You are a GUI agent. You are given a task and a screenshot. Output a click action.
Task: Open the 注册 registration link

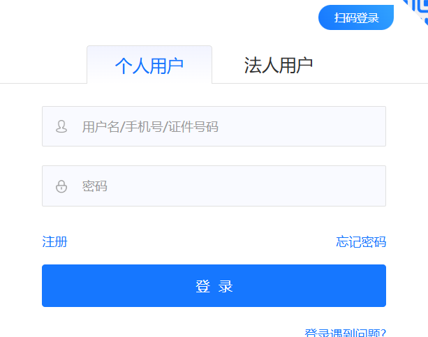(54, 242)
